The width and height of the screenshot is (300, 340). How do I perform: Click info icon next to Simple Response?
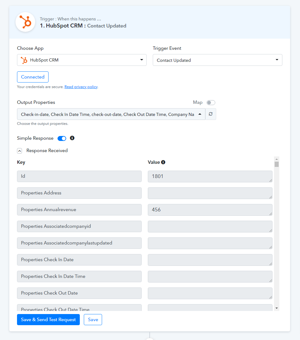72,138
